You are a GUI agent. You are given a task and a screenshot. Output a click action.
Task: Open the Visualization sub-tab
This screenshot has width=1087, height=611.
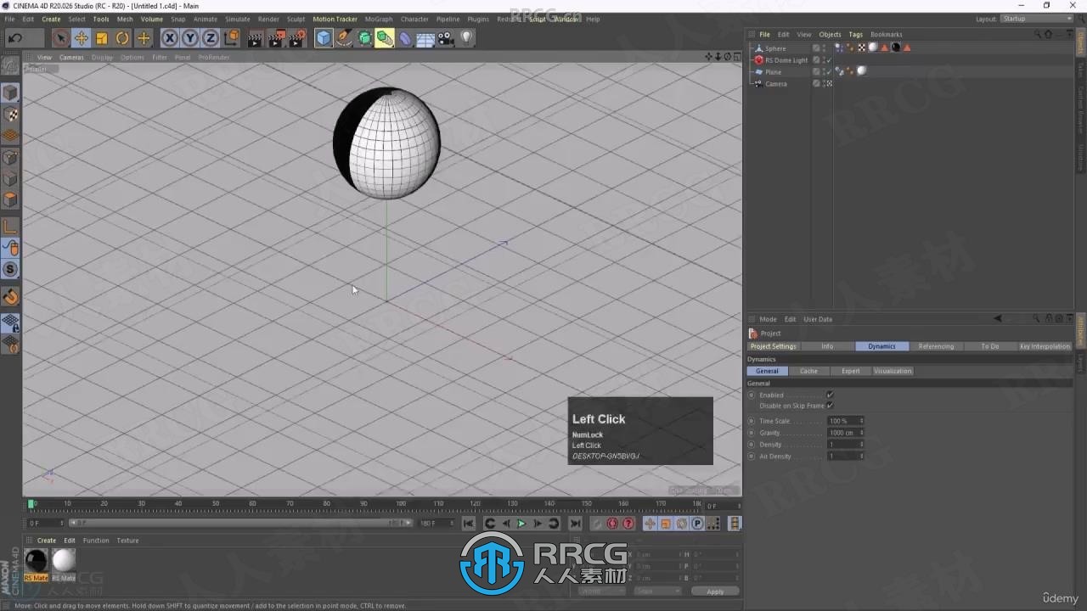tap(893, 371)
